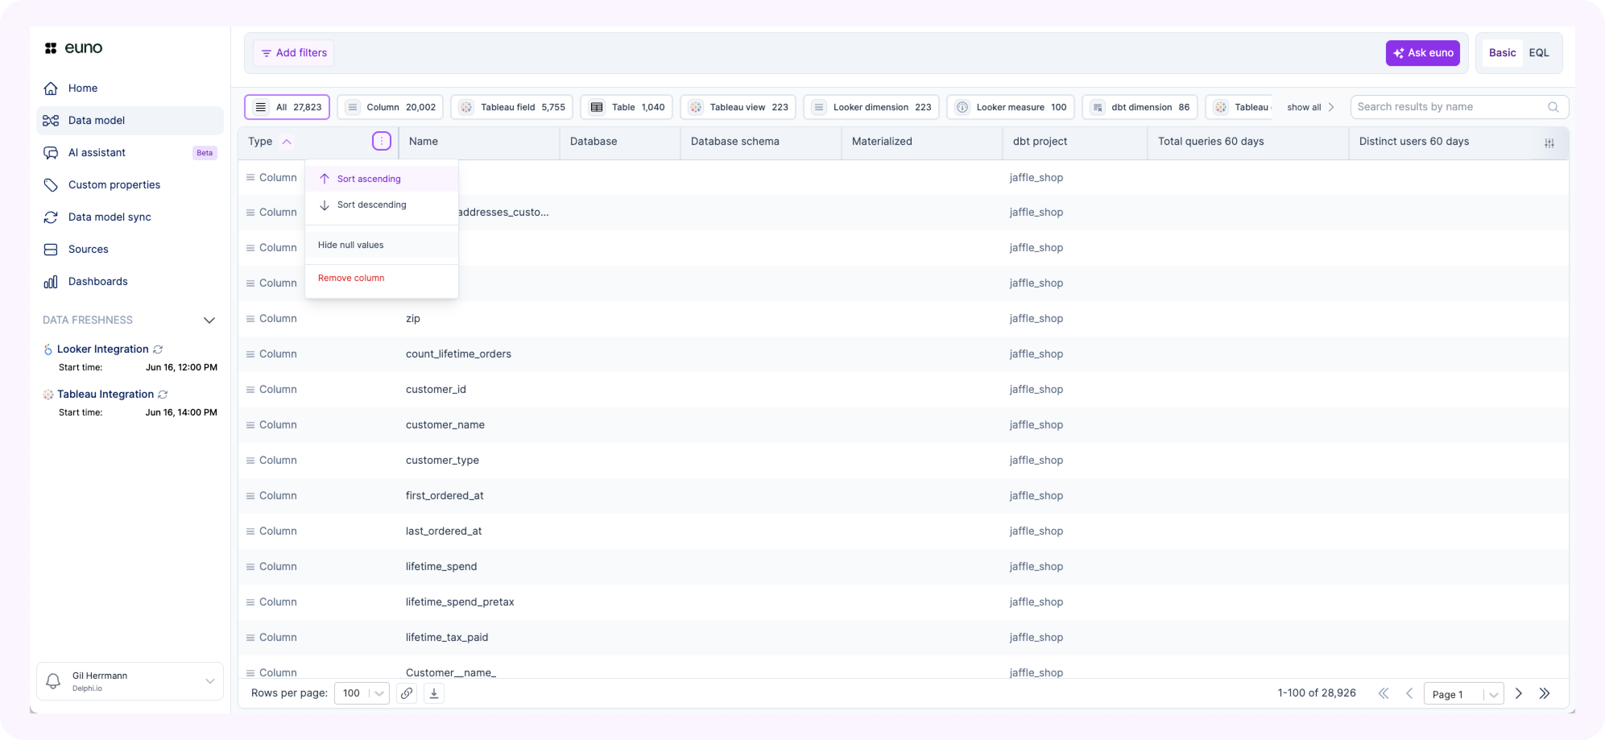The image size is (1605, 740).
Task: Switch query mode to EQL
Action: click(1538, 53)
